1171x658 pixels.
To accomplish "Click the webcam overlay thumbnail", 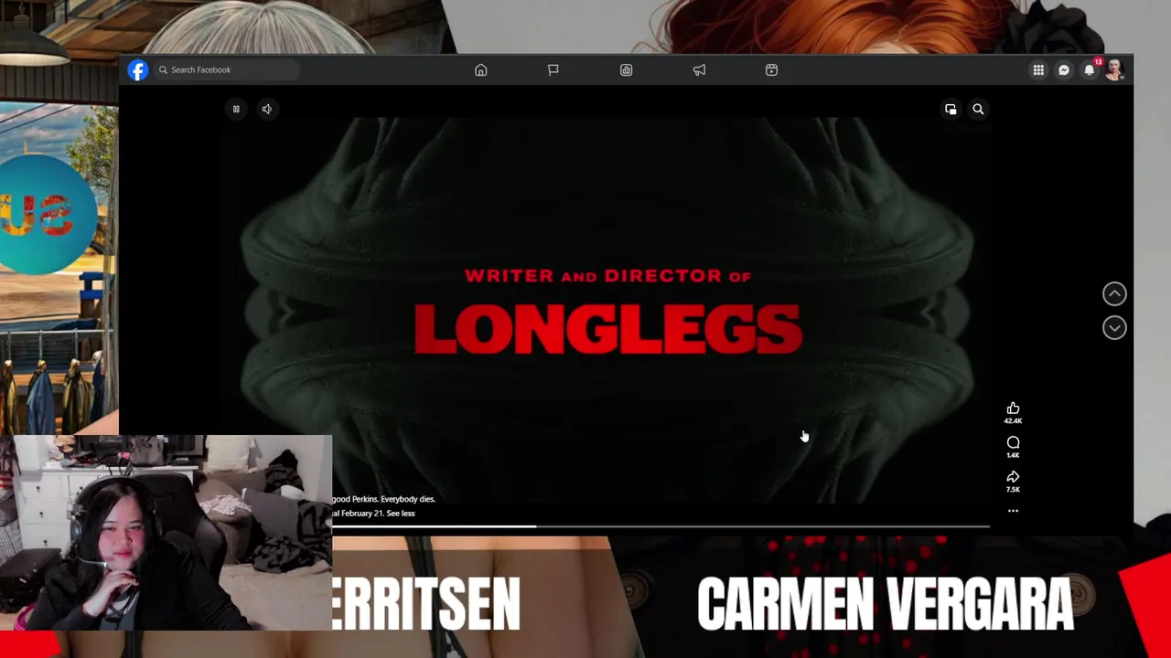I will [x=166, y=533].
